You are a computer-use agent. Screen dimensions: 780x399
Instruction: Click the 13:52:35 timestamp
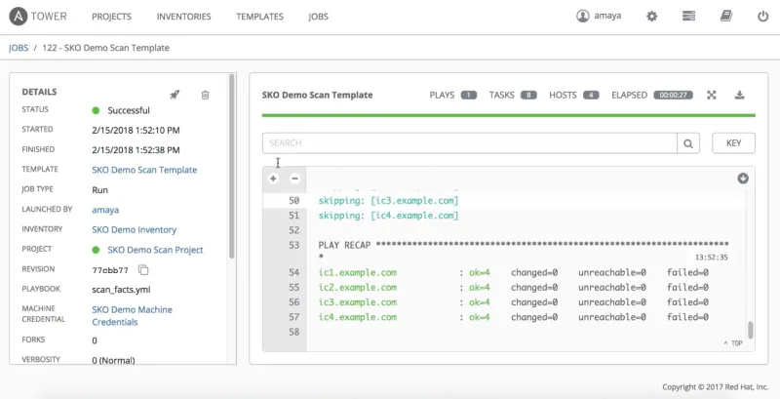pos(712,258)
